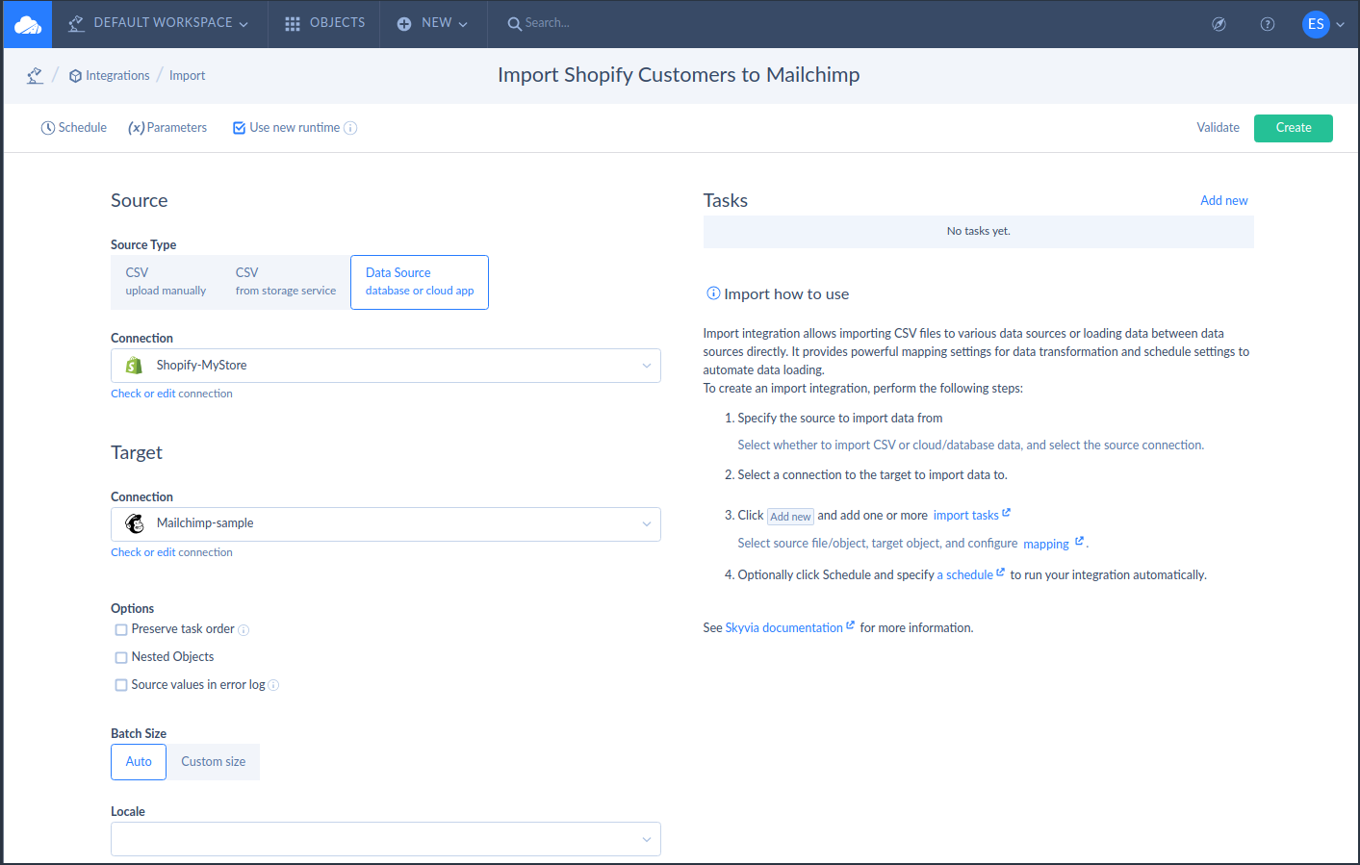1360x865 pixels.
Task: Select CSV upload manually source type
Action: (166, 282)
